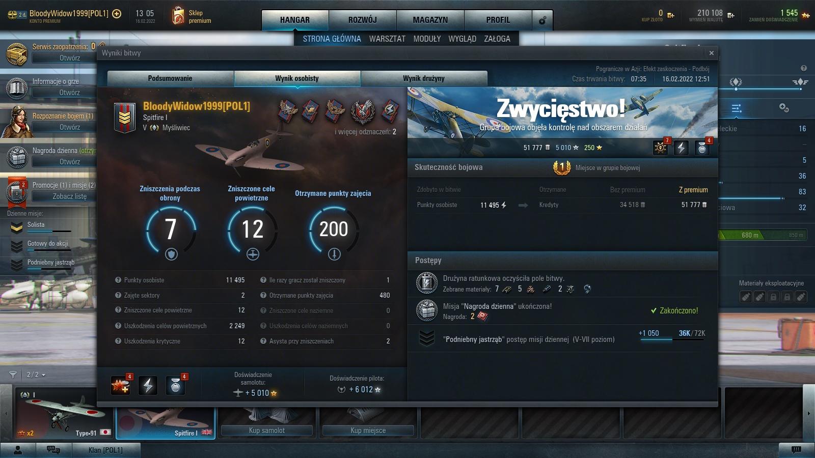The height and width of the screenshot is (458, 815).
Task: Go to WARSZTAT submenu
Action: [387, 39]
